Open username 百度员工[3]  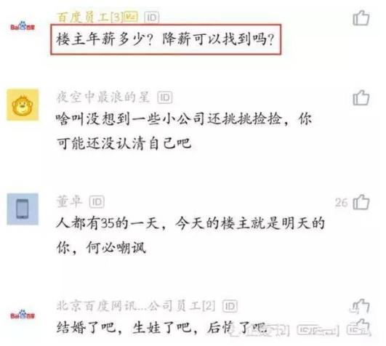(89, 17)
